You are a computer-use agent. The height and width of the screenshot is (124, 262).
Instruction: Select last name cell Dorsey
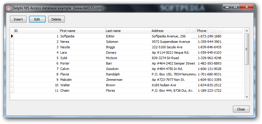[128, 52]
